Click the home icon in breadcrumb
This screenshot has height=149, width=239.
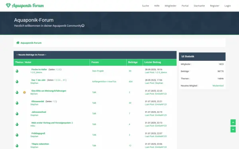(18, 43)
